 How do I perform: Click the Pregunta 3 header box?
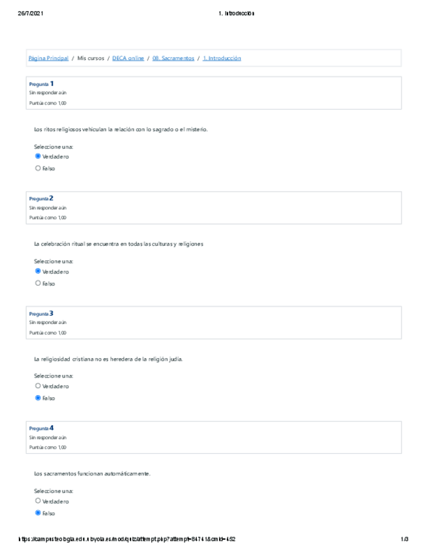(213, 323)
